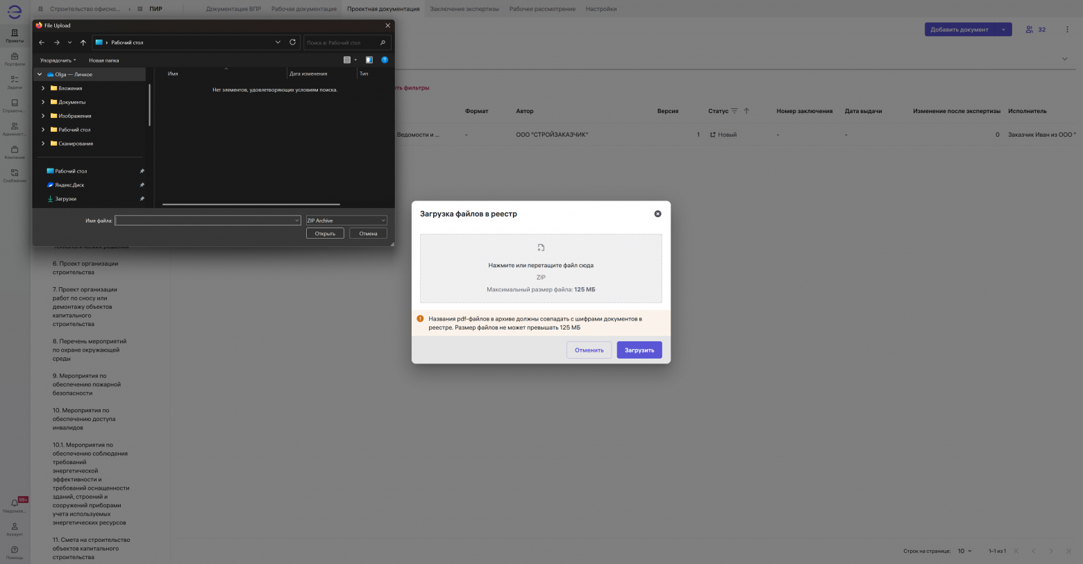
Task: Click filter icon next to Статус
Action: tap(734, 111)
